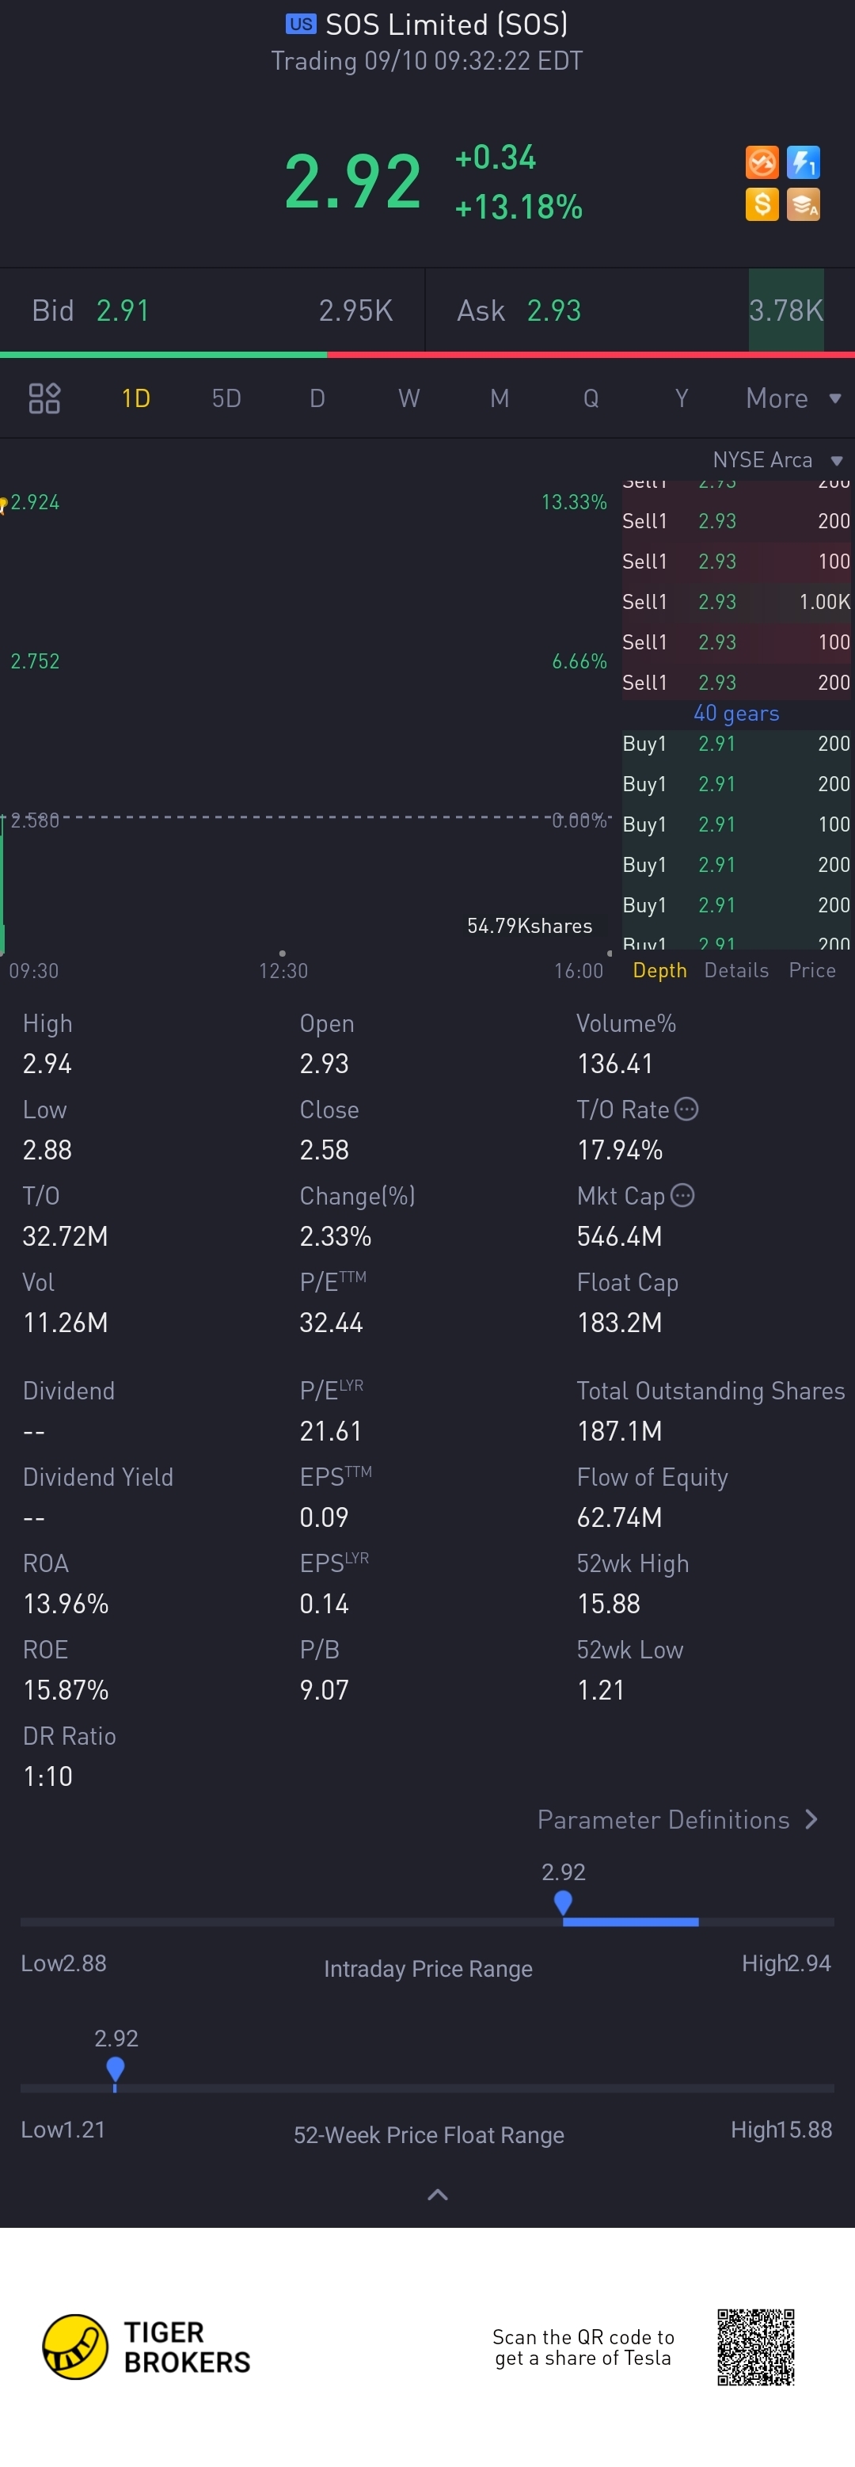The height and width of the screenshot is (2467, 855).
Task: Tap the 40 gears depth selector
Action: click(736, 714)
